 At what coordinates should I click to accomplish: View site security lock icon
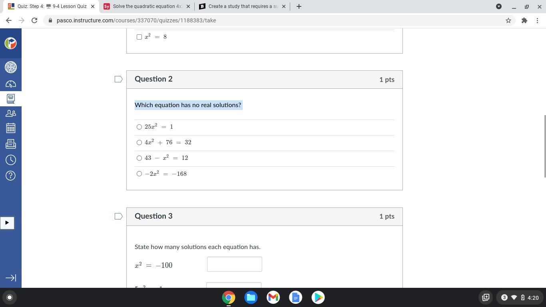click(x=50, y=20)
